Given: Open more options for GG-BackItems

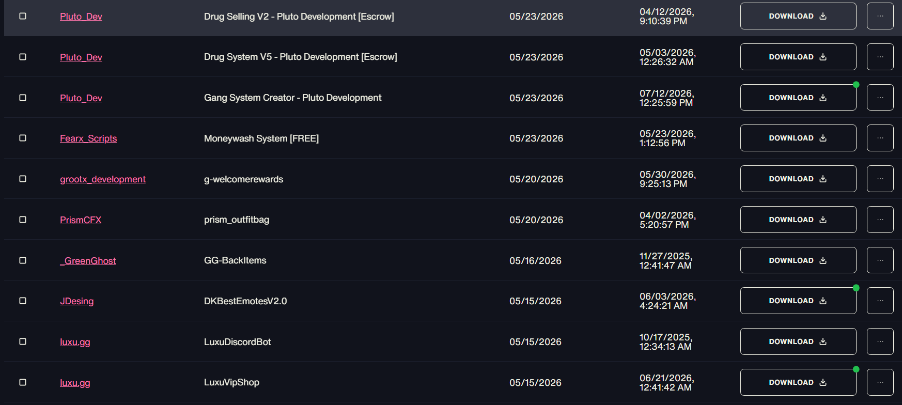Looking at the screenshot, I should (x=880, y=260).
